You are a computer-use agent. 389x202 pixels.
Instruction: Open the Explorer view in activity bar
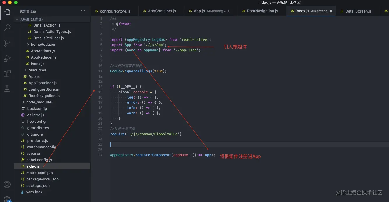pos(7,13)
